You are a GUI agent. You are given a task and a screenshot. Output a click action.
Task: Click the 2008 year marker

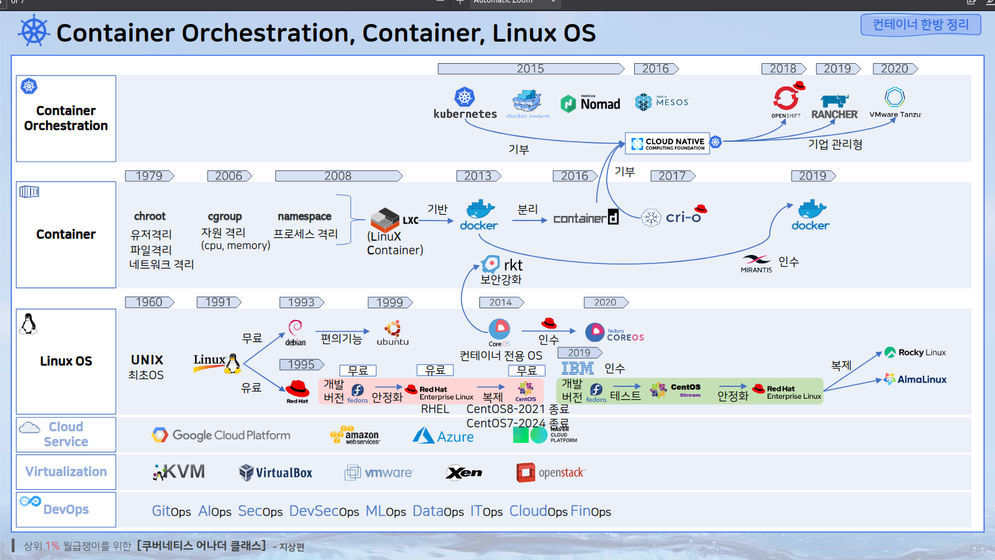click(x=339, y=176)
